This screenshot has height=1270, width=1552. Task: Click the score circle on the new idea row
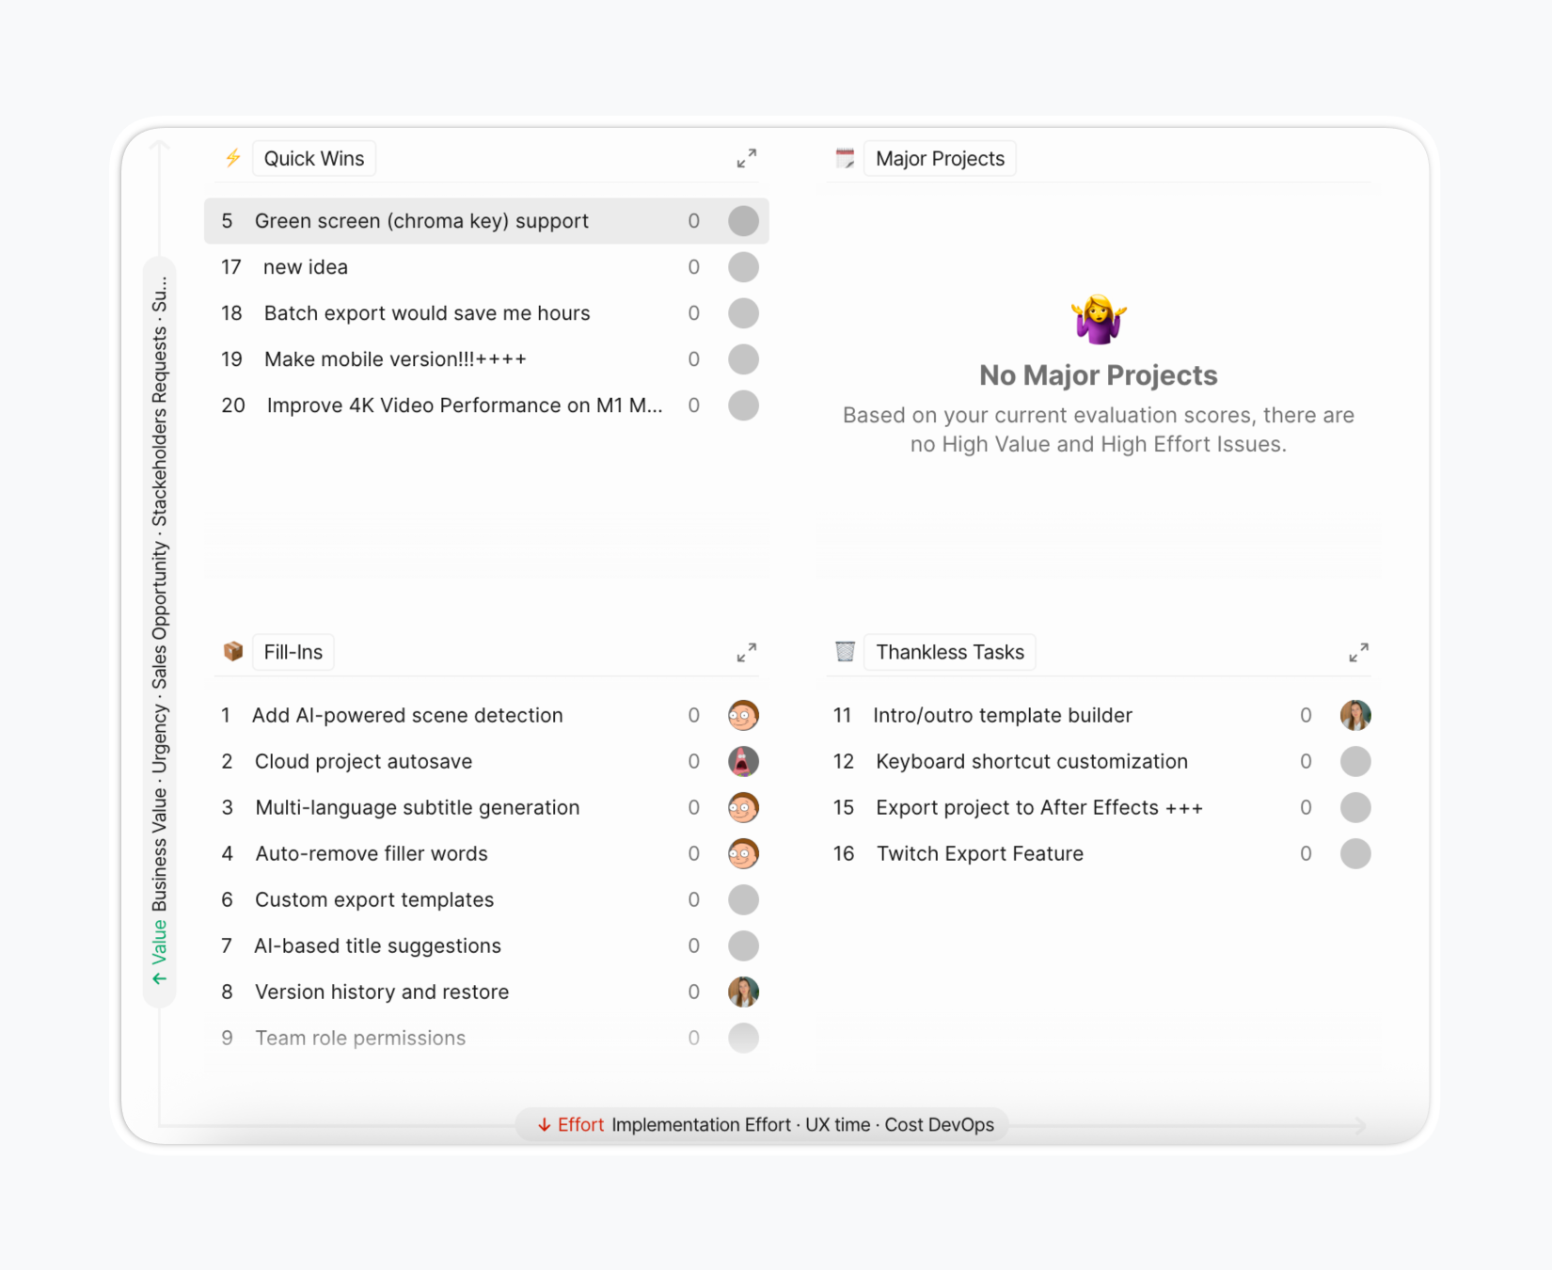point(743,266)
